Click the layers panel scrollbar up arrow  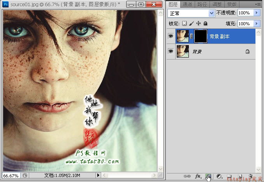click(258, 32)
